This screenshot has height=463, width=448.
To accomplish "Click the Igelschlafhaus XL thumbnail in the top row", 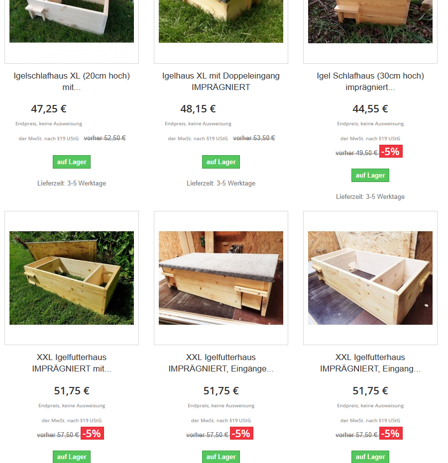I will (x=72, y=21).
